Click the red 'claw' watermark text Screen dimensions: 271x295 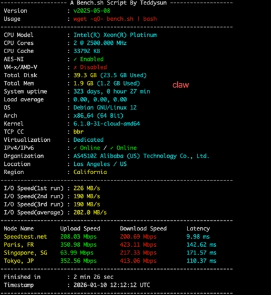180,85
